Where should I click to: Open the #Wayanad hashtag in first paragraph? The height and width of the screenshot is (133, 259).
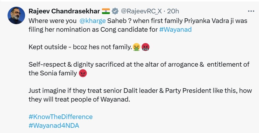coord(175,29)
